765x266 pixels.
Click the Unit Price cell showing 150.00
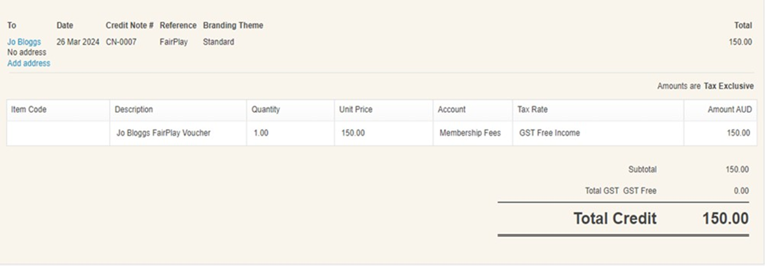coord(383,133)
